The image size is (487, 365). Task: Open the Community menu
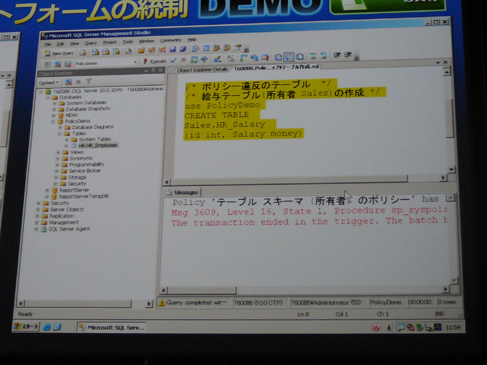point(170,40)
